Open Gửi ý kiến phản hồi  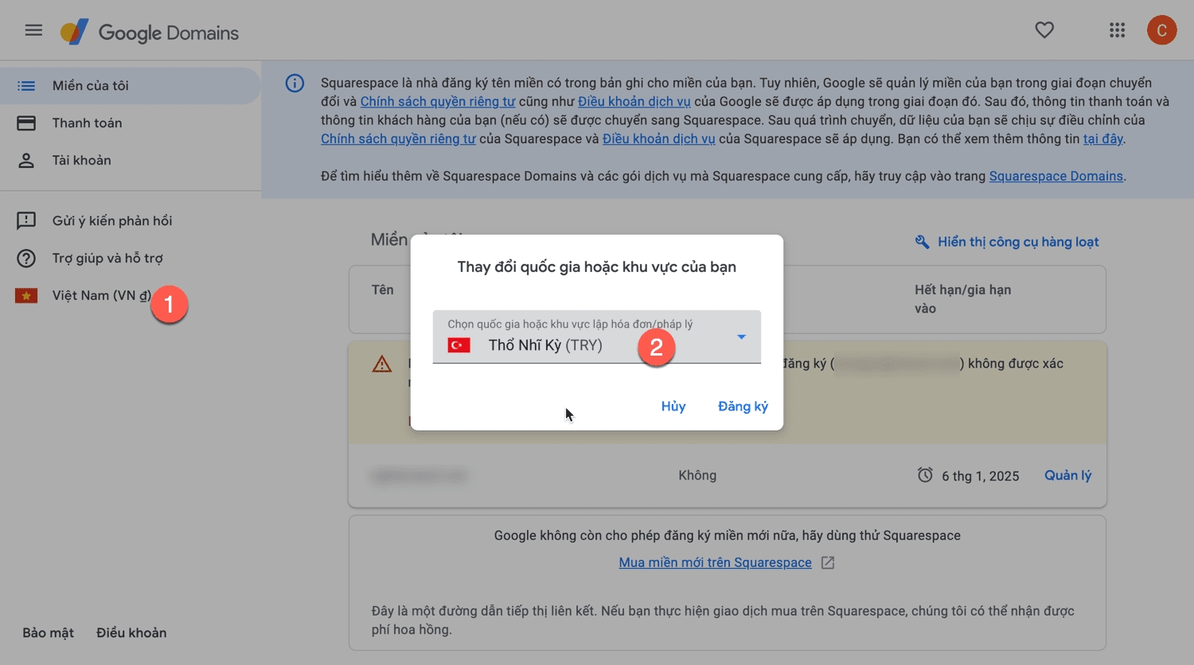tap(111, 221)
